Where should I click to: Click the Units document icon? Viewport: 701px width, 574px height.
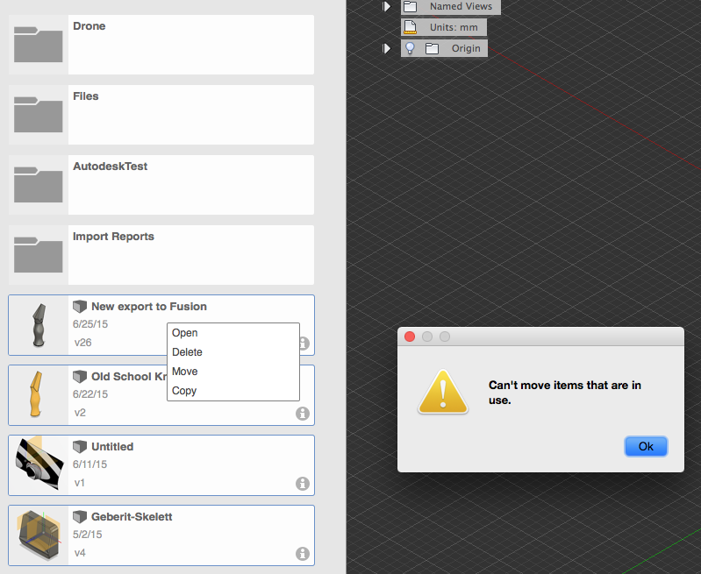[411, 27]
